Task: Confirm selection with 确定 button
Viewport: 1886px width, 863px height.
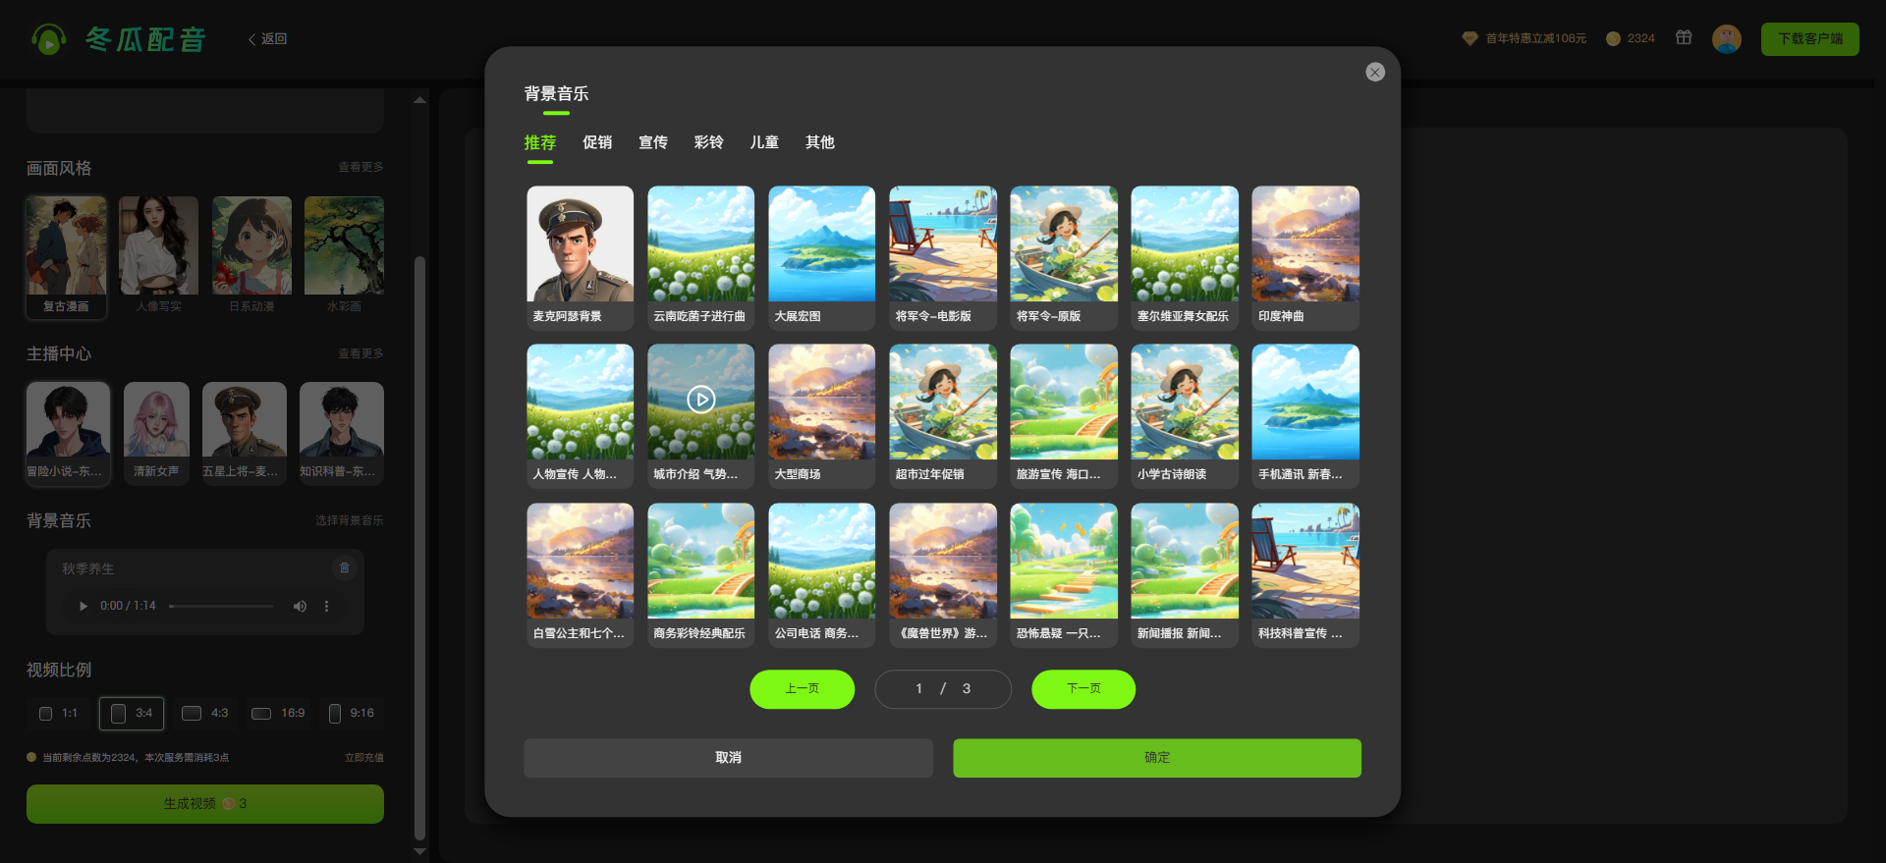Action: 1156,758
